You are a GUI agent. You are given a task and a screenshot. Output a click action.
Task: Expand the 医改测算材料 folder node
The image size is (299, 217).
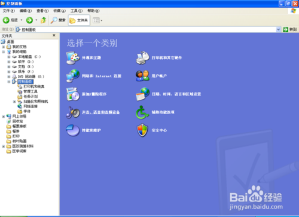coord(3,146)
